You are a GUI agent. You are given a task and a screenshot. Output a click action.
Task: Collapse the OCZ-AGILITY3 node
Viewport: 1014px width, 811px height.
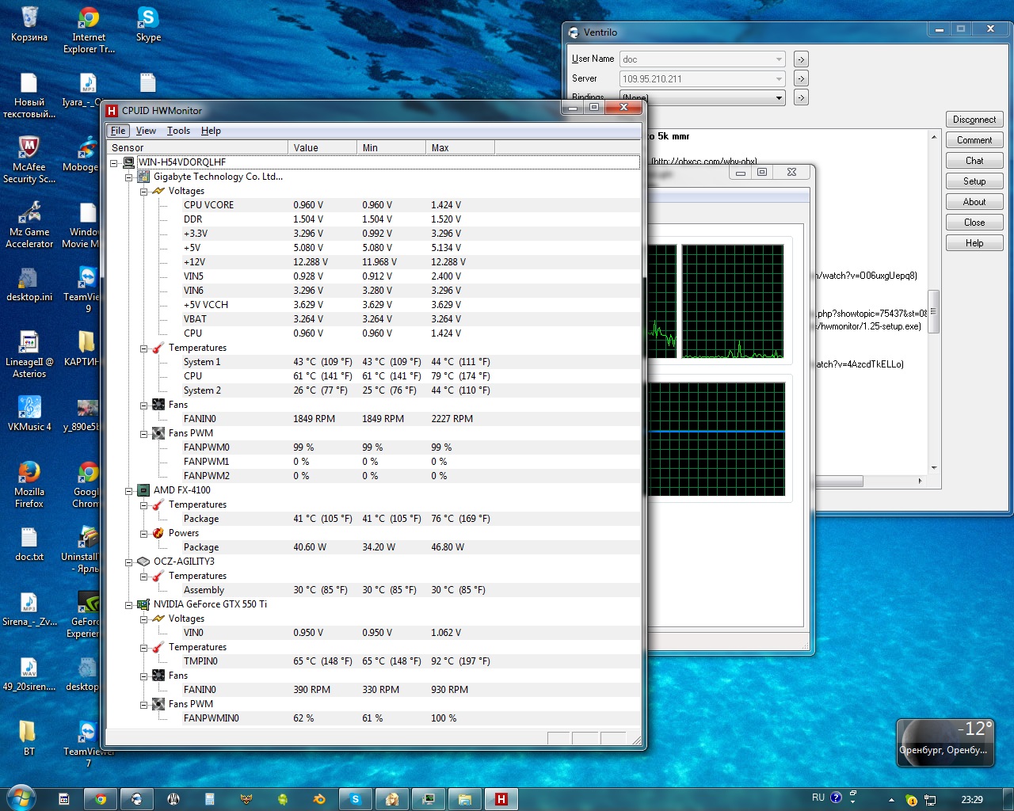(128, 562)
